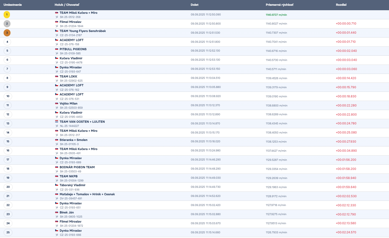Screen dimensions: 389x238
Task: Click the pigeon icon beside ring DV-25-09457-491
Action: tap(57, 199)
